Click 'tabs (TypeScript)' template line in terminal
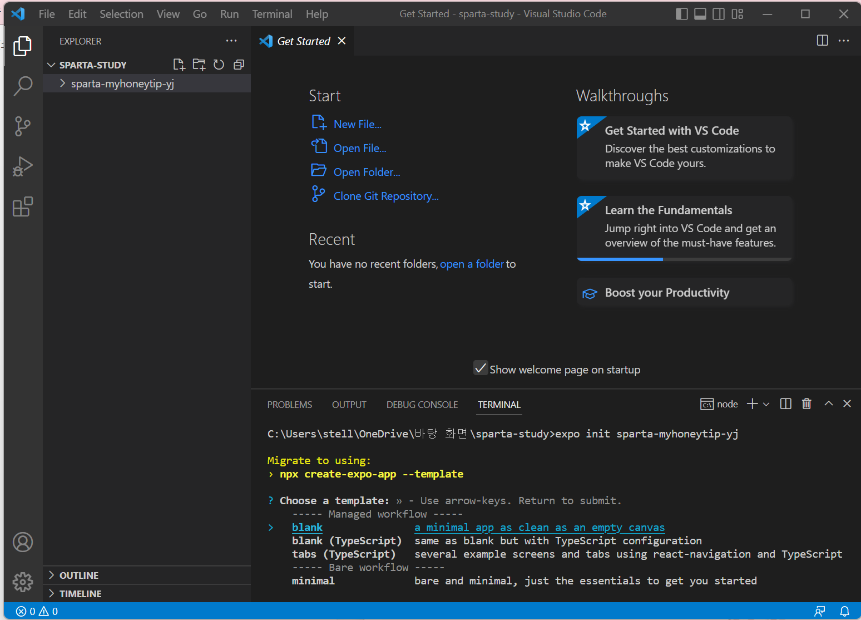Viewport: 861px width, 620px height. [x=344, y=554]
